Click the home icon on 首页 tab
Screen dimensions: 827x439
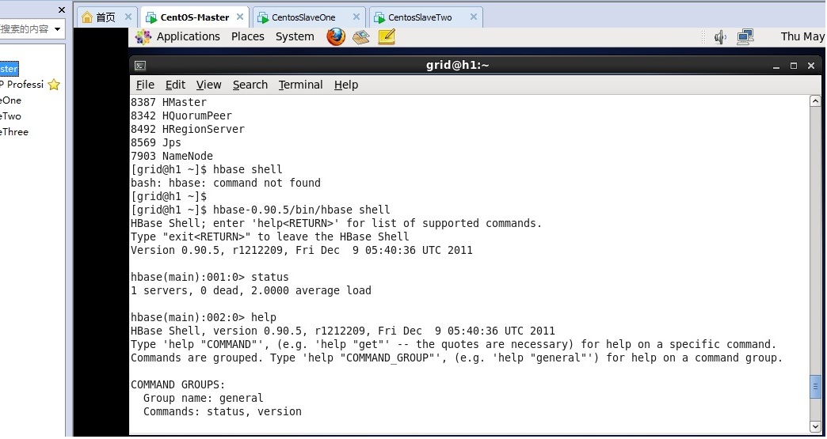click(87, 17)
